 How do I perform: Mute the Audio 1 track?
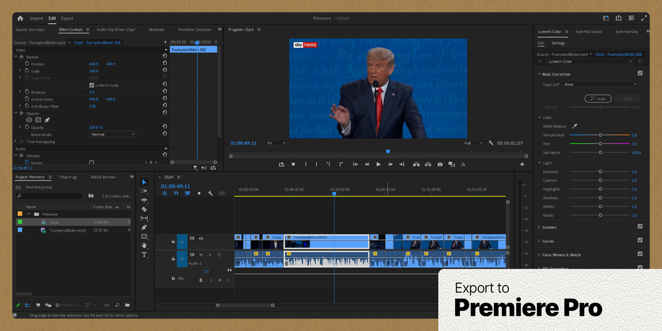tap(201, 255)
